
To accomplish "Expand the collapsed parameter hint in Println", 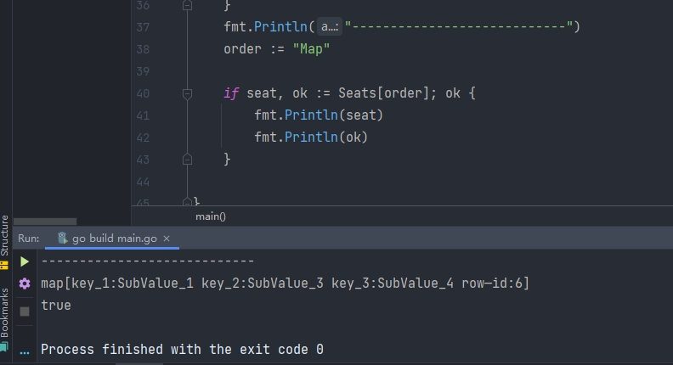I will (x=330, y=27).
